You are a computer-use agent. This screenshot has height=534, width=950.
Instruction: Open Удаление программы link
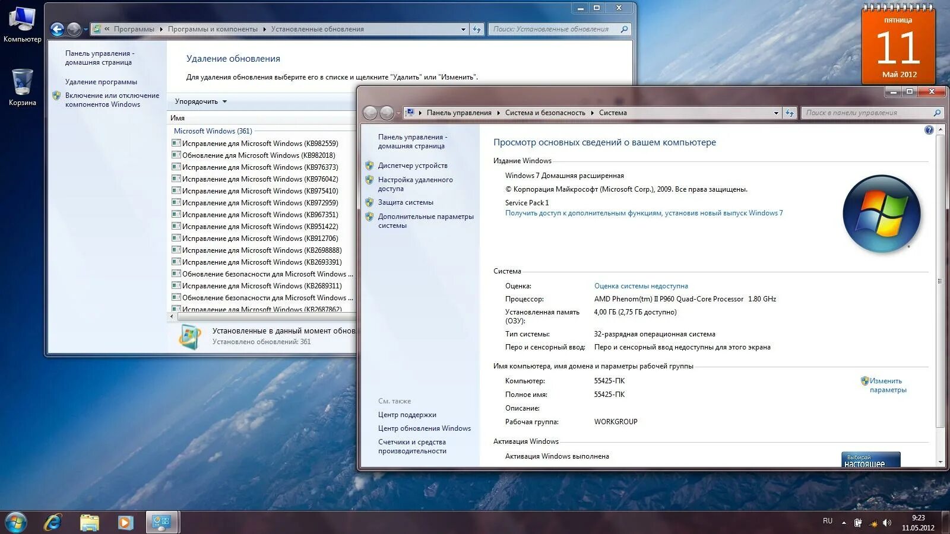pyautogui.click(x=101, y=82)
